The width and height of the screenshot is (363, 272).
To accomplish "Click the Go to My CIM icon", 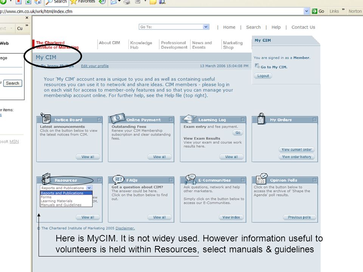I will point(257,66).
